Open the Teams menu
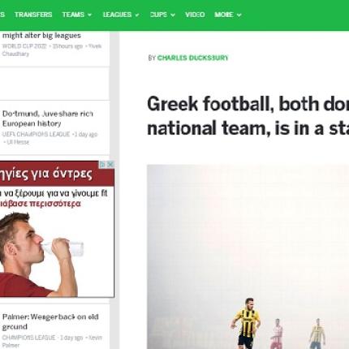The image size is (349, 349). [76, 15]
